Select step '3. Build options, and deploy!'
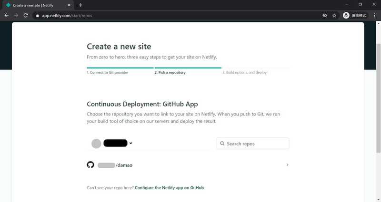The width and height of the screenshot is (381, 202). (245, 72)
